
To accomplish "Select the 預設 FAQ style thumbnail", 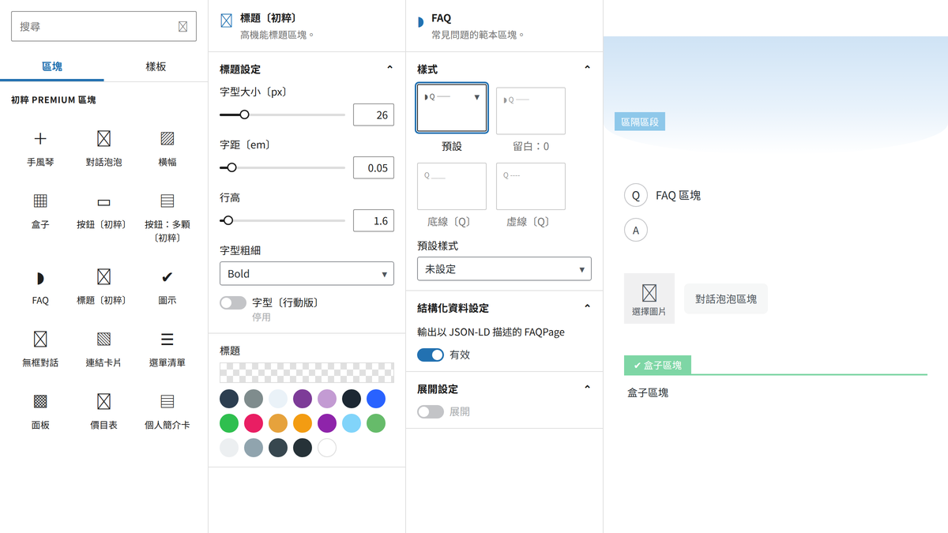I will click(x=452, y=109).
